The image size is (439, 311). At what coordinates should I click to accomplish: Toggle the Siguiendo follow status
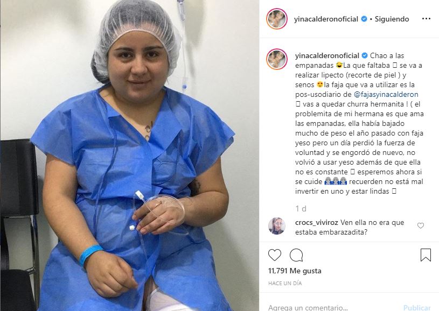(392, 19)
